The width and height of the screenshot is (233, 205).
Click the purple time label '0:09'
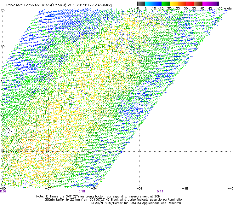3,191
